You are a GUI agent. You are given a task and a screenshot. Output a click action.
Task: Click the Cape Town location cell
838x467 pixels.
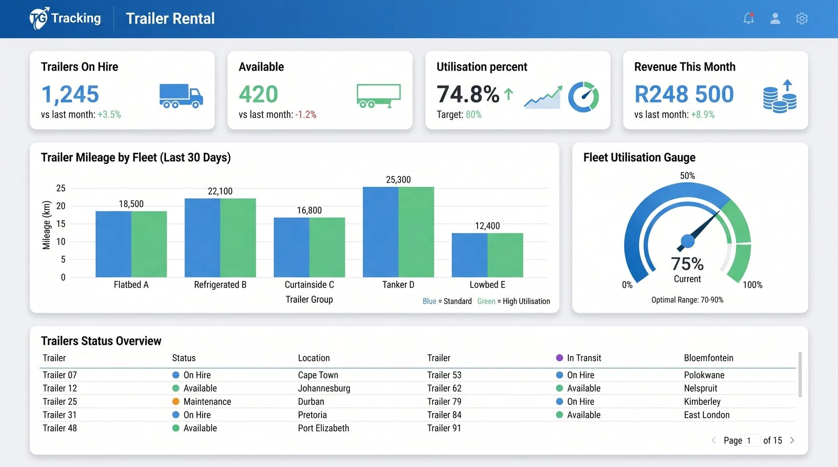(318, 375)
